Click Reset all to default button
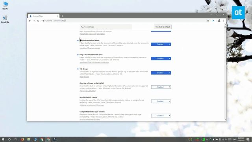 (163, 27)
